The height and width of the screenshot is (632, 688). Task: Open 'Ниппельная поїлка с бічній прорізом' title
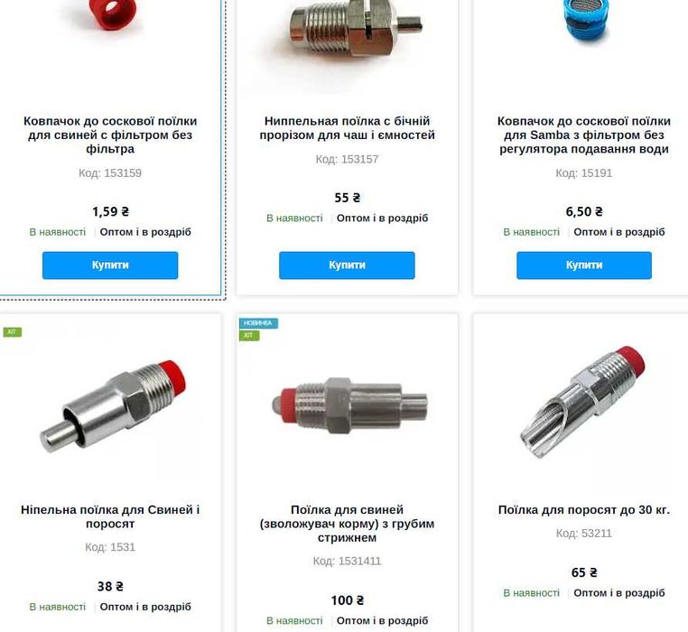point(347,127)
